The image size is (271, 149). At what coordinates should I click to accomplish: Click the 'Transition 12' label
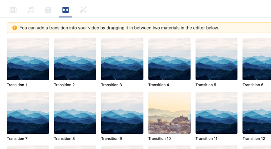pos(254,139)
